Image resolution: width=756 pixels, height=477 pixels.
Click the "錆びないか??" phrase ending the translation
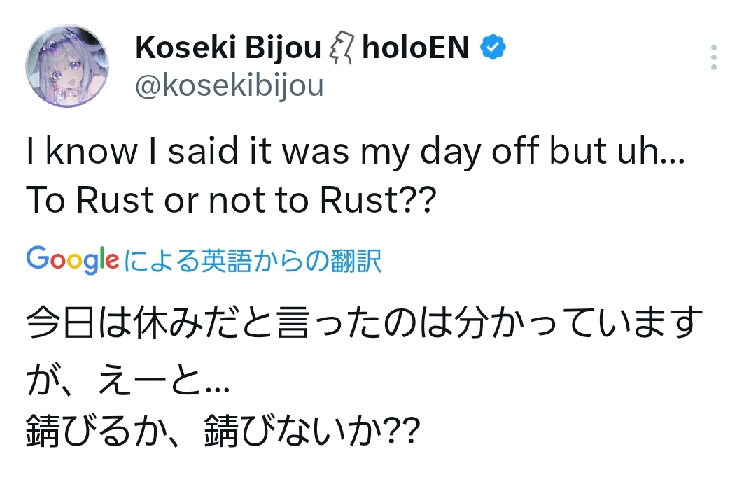tap(312, 430)
